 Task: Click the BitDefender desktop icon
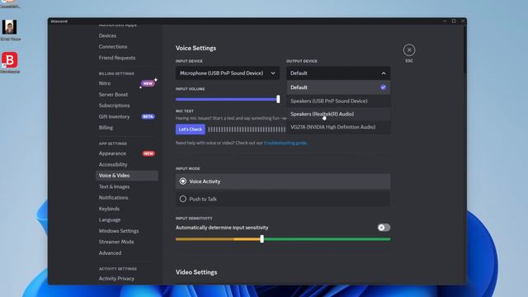(x=9, y=60)
